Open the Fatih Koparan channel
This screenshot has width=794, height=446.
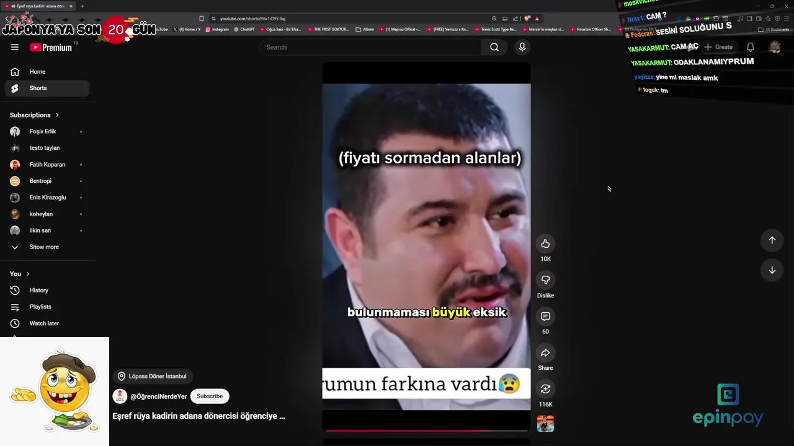tap(47, 165)
